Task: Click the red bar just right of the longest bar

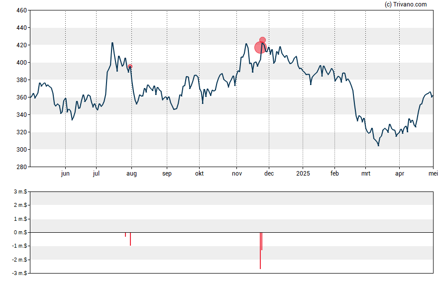Action: pos(262,241)
